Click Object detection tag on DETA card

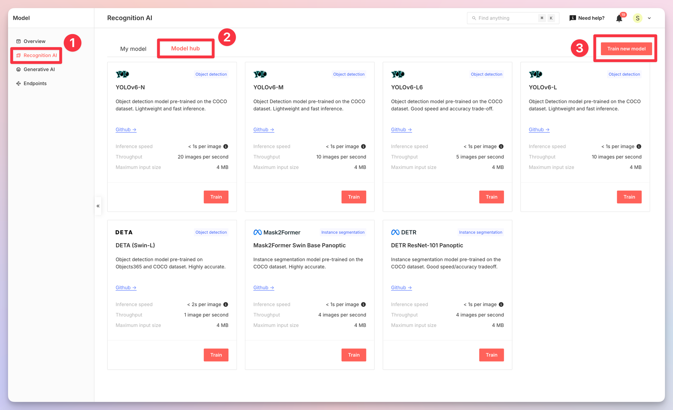(211, 232)
